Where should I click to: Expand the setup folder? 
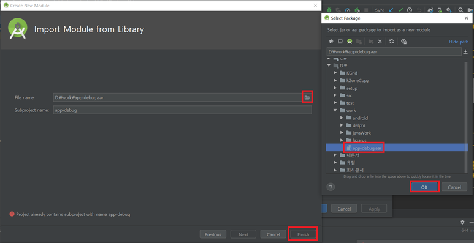[x=335, y=88]
